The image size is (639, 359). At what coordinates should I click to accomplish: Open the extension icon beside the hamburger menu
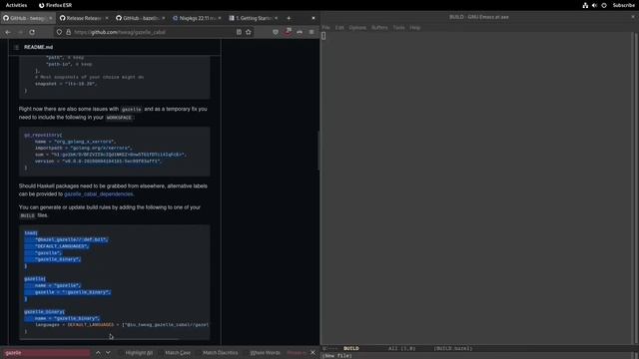click(300, 32)
